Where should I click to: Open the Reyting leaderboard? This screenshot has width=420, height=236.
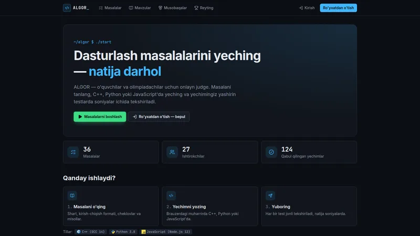coord(204,8)
